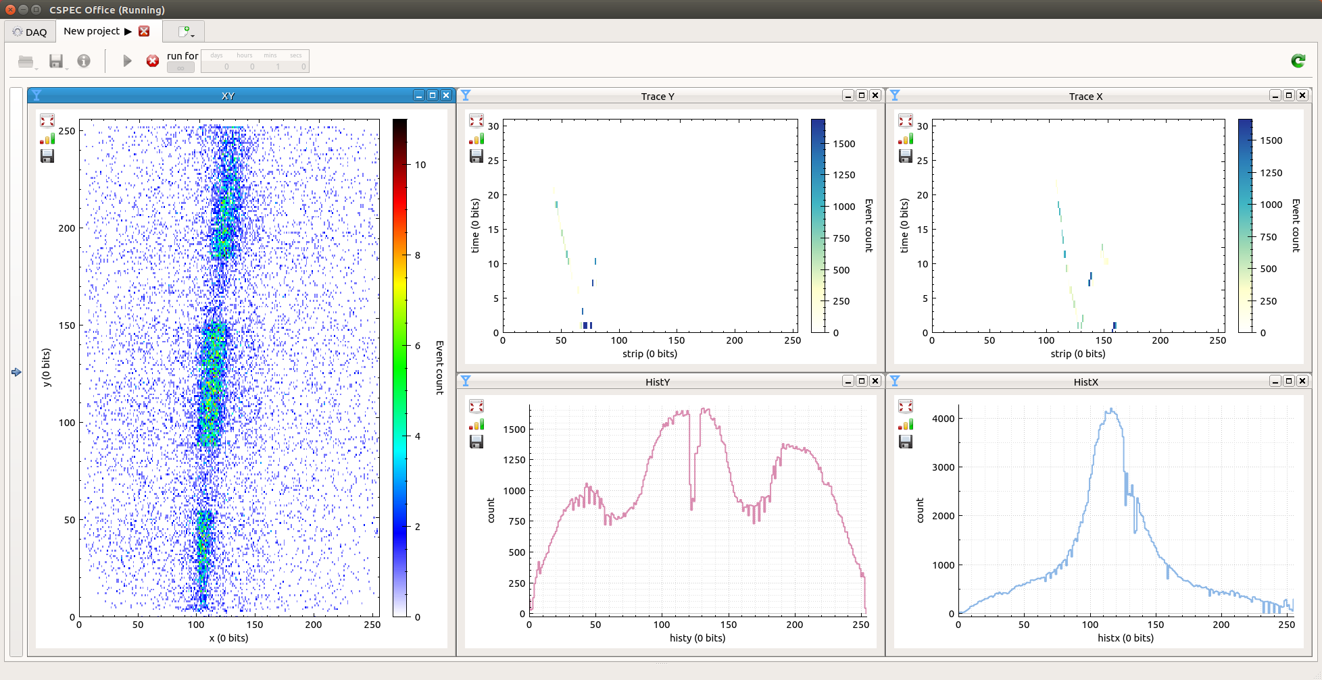Select the New project tab
Screen dimensions: 1322x680
pyautogui.click(x=92, y=31)
